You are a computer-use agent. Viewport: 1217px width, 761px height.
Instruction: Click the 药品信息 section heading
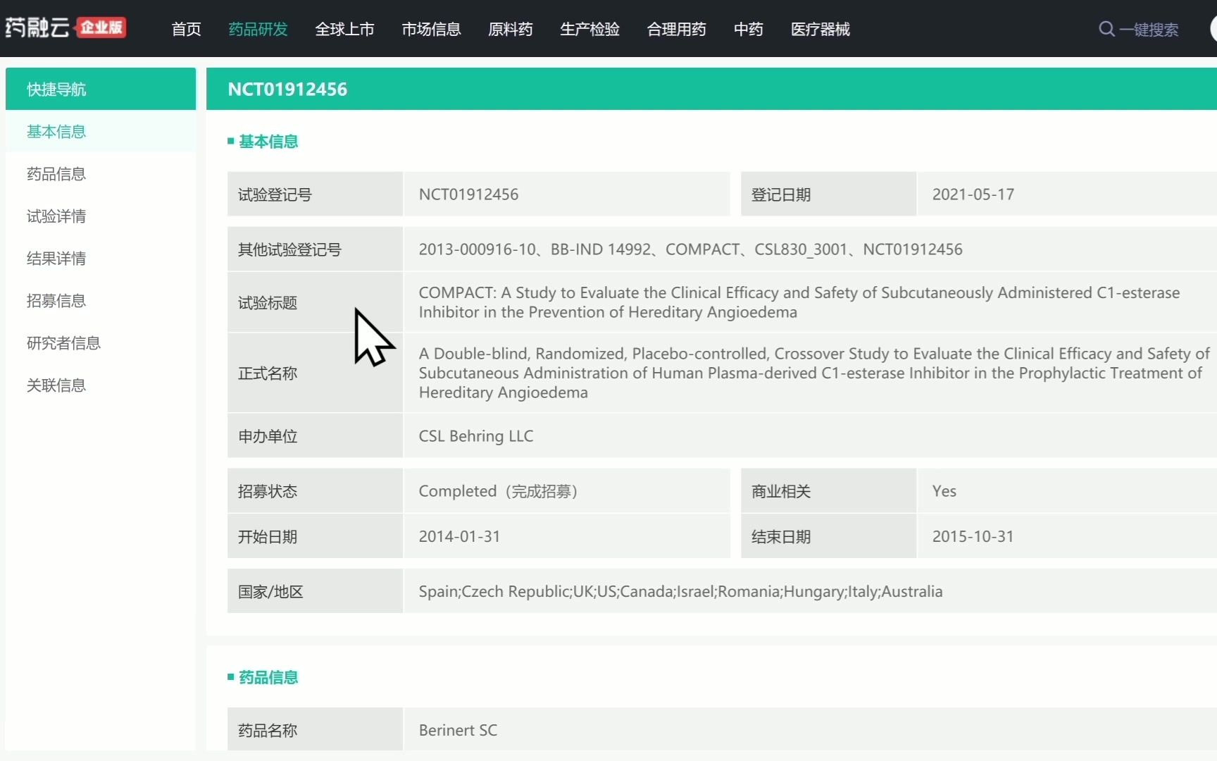coord(268,677)
